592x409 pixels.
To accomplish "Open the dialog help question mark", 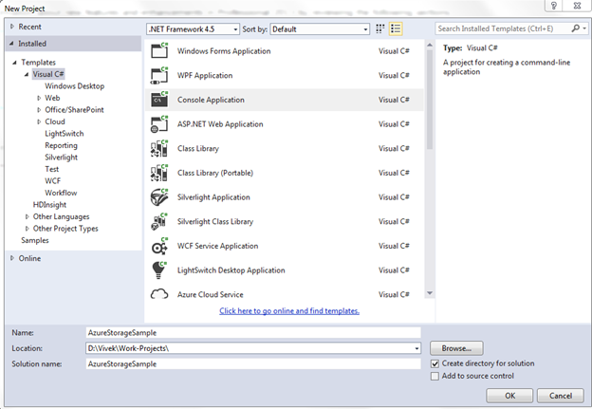I will (x=553, y=6).
